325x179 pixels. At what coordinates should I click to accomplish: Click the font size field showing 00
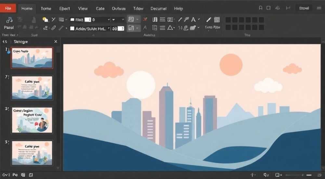(118, 29)
